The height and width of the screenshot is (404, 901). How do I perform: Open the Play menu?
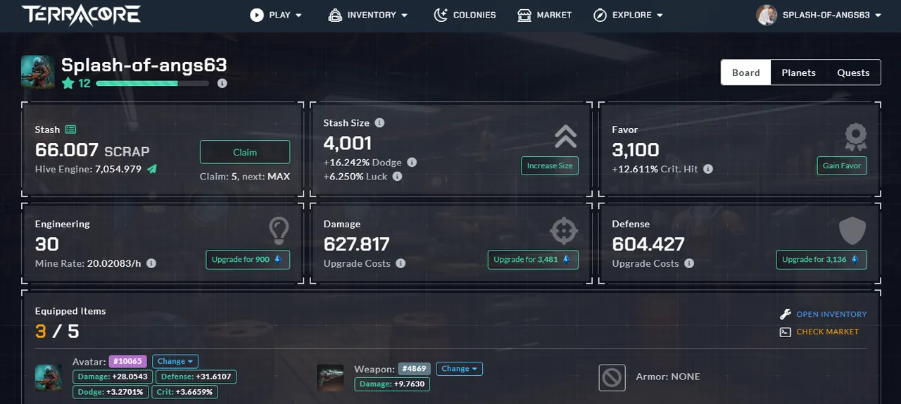276,15
